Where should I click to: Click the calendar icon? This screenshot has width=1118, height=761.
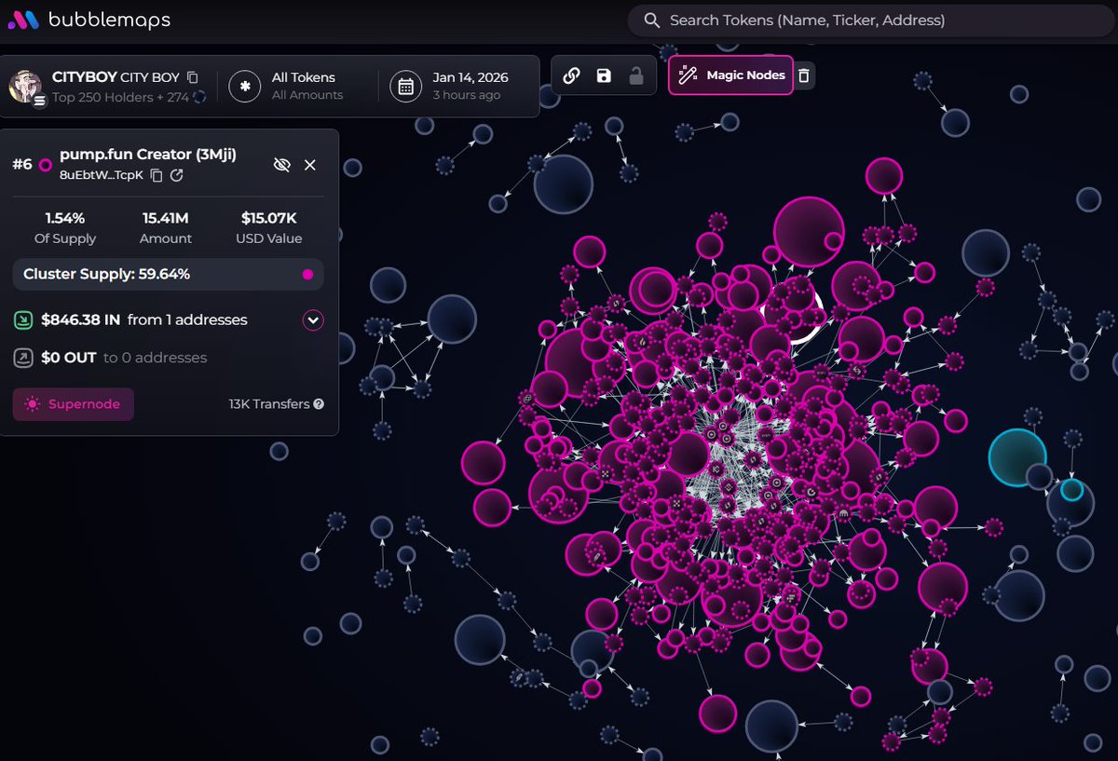tap(406, 86)
